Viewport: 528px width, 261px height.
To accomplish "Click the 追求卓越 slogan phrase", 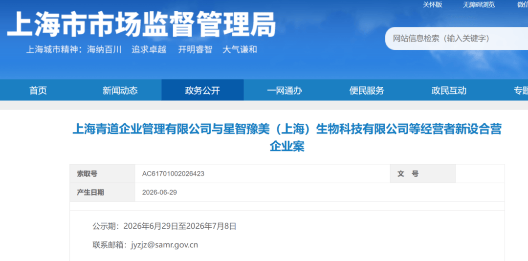I will coord(149,49).
